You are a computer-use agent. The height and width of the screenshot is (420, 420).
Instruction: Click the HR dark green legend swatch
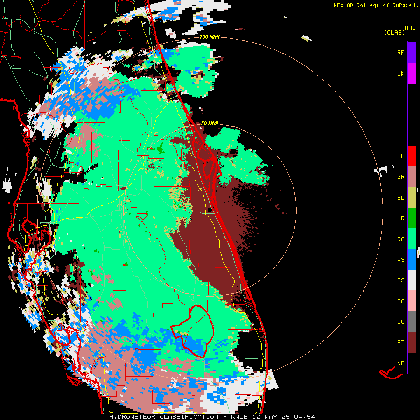[412, 218]
